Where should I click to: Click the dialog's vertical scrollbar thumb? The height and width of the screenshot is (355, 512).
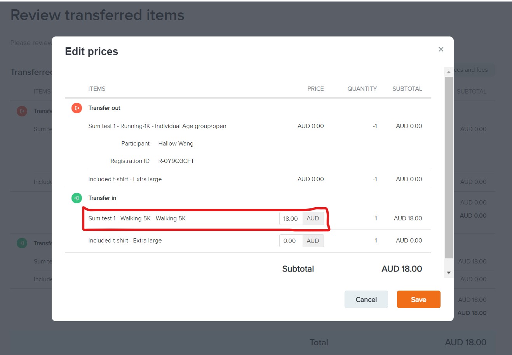click(x=449, y=167)
